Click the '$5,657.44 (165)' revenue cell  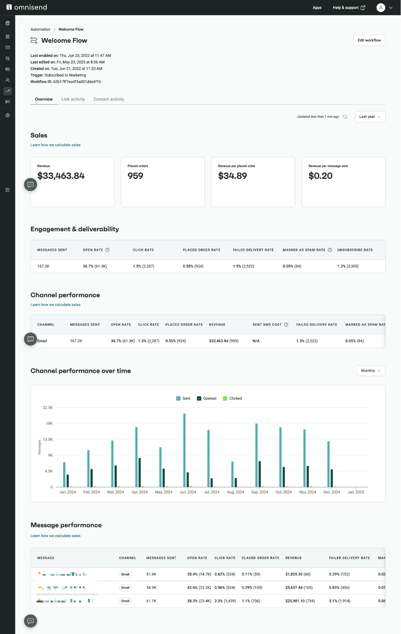coord(299,588)
